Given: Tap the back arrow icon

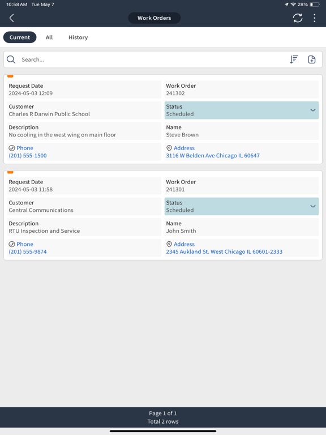Looking at the screenshot, I should 12,18.
